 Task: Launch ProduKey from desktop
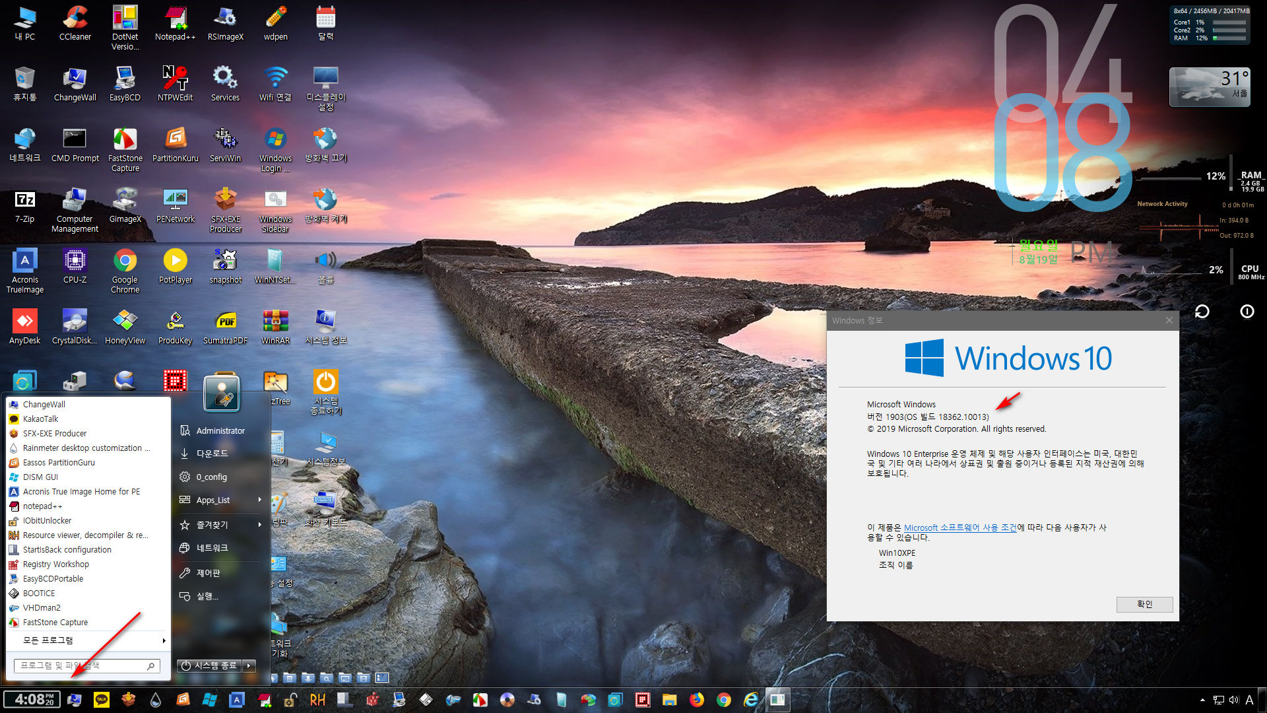(x=175, y=327)
